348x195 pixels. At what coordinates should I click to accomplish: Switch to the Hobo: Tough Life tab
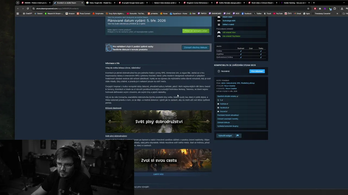pyautogui.click(x=101, y=3)
